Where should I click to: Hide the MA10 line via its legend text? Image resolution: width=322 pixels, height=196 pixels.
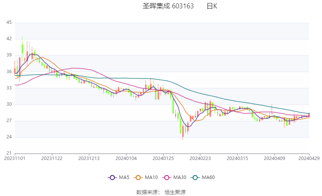click(152, 177)
